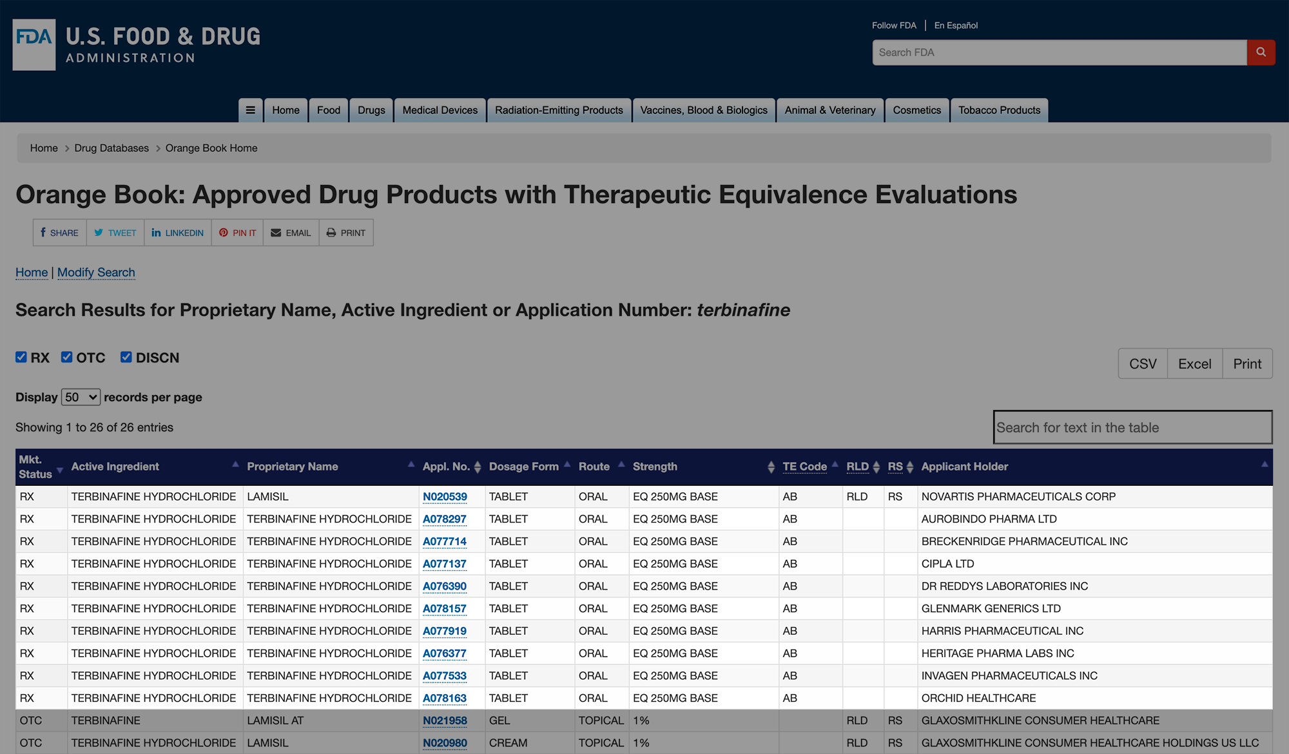This screenshot has width=1289, height=754.
Task: Export results to Excel
Action: 1195,363
